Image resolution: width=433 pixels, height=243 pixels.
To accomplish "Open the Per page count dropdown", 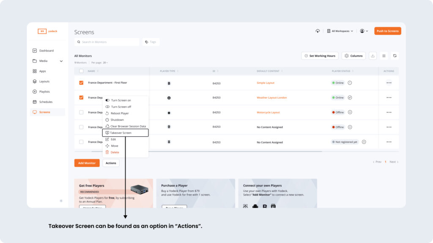I will [105, 62].
